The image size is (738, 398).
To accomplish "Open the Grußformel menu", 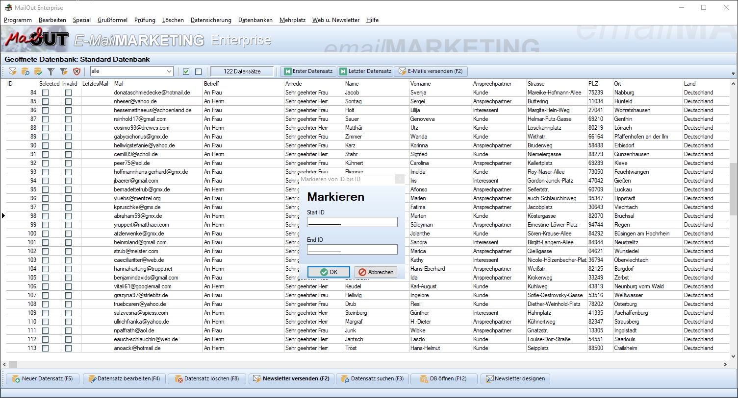I will point(112,20).
